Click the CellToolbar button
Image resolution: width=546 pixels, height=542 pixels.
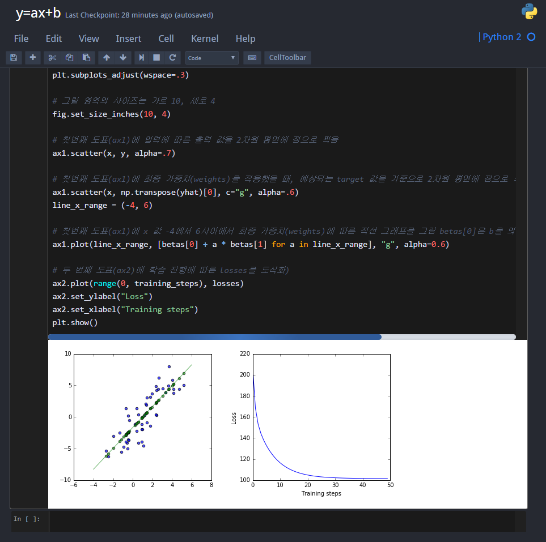[x=287, y=58]
